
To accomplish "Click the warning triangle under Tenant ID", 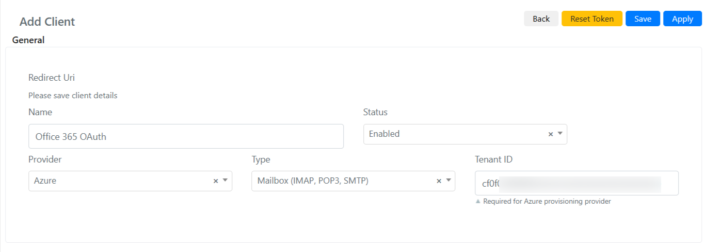I will (478, 202).
